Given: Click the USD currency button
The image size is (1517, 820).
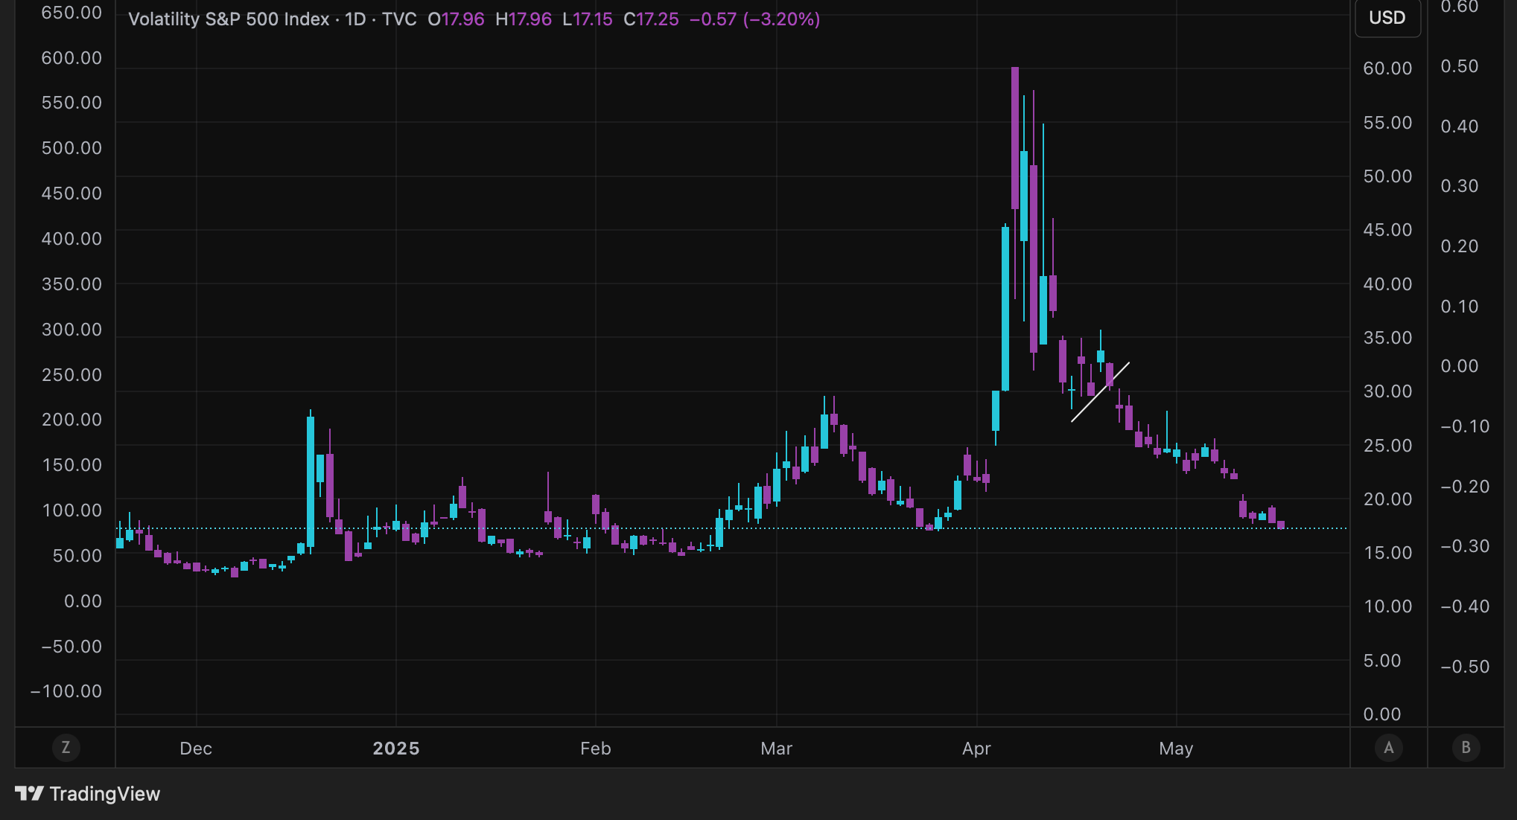Looking at the screenshot, I should 1387,18.
